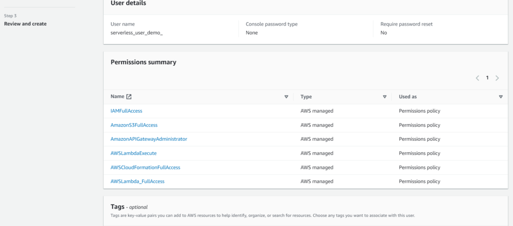
Task: Click the Used as column header text
Action: [409, 97]
